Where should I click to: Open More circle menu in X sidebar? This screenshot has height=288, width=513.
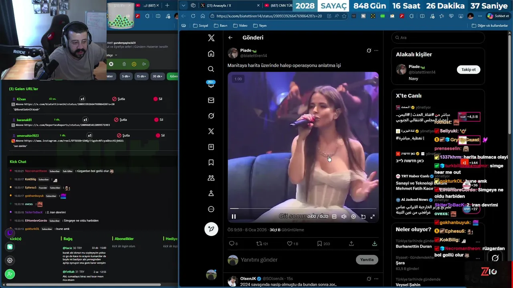click(211, 209)
